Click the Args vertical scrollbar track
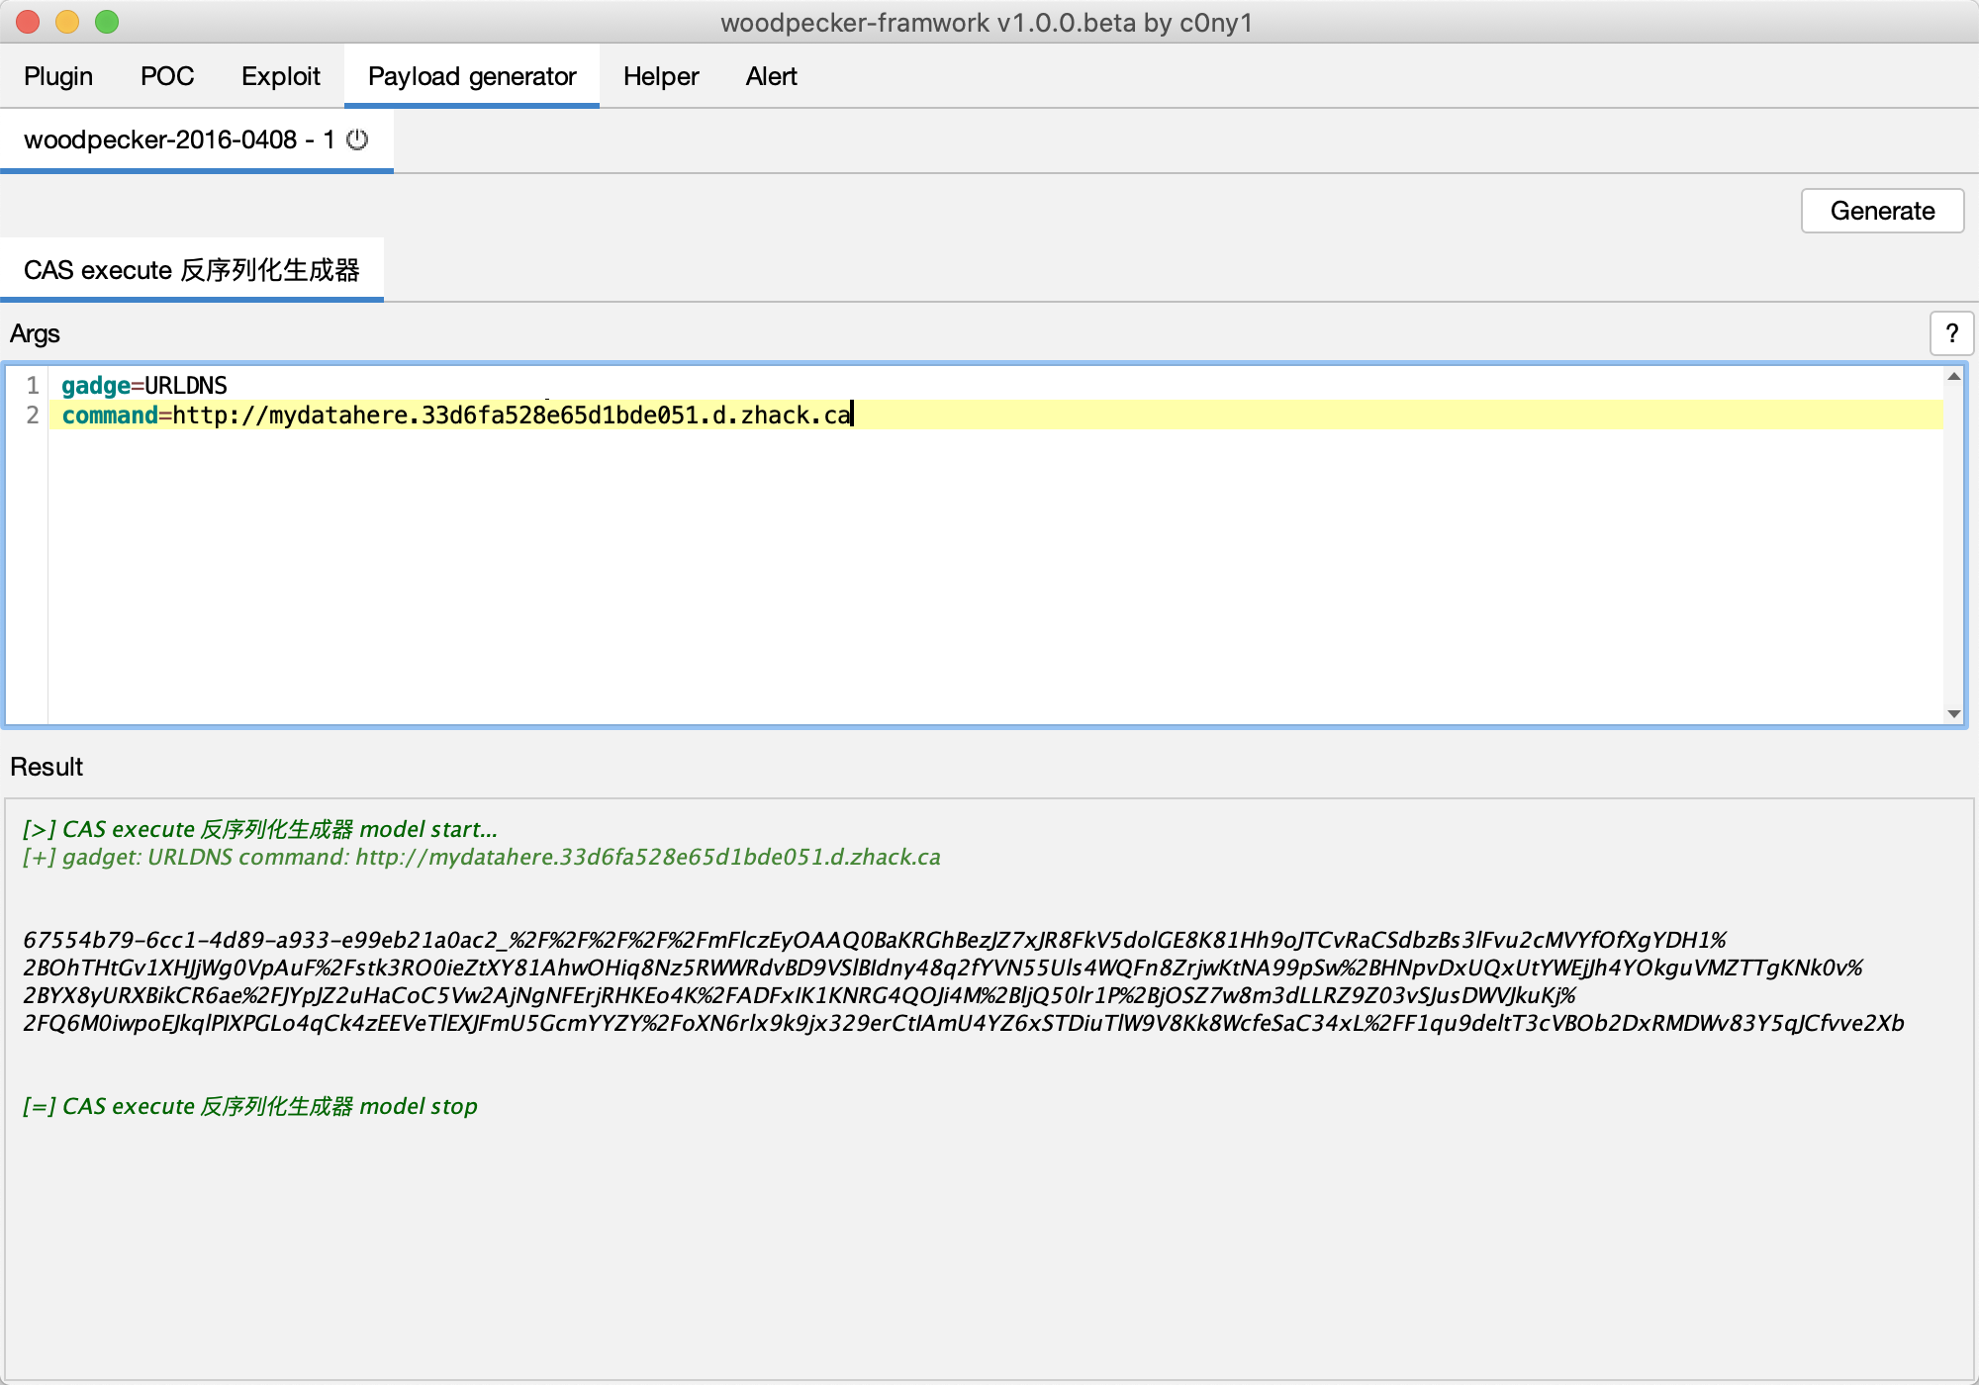This screenshot has width=1979, height=1385. tap(1953, 544)
